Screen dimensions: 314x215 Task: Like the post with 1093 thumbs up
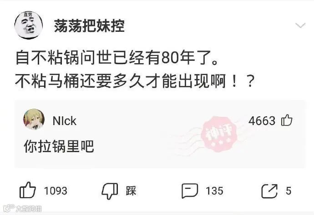coord(28,190)
